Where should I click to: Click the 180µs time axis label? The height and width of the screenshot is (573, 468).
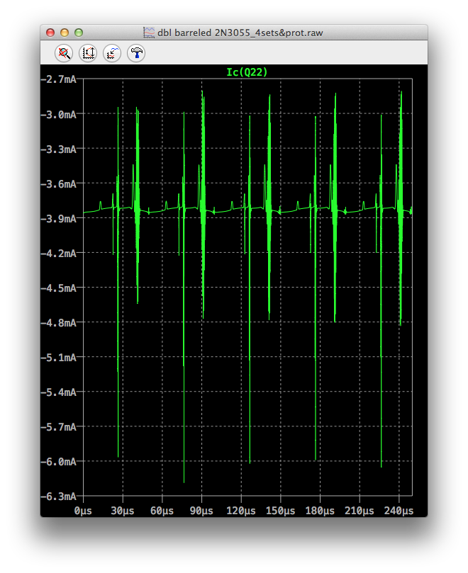pos(321,511)
